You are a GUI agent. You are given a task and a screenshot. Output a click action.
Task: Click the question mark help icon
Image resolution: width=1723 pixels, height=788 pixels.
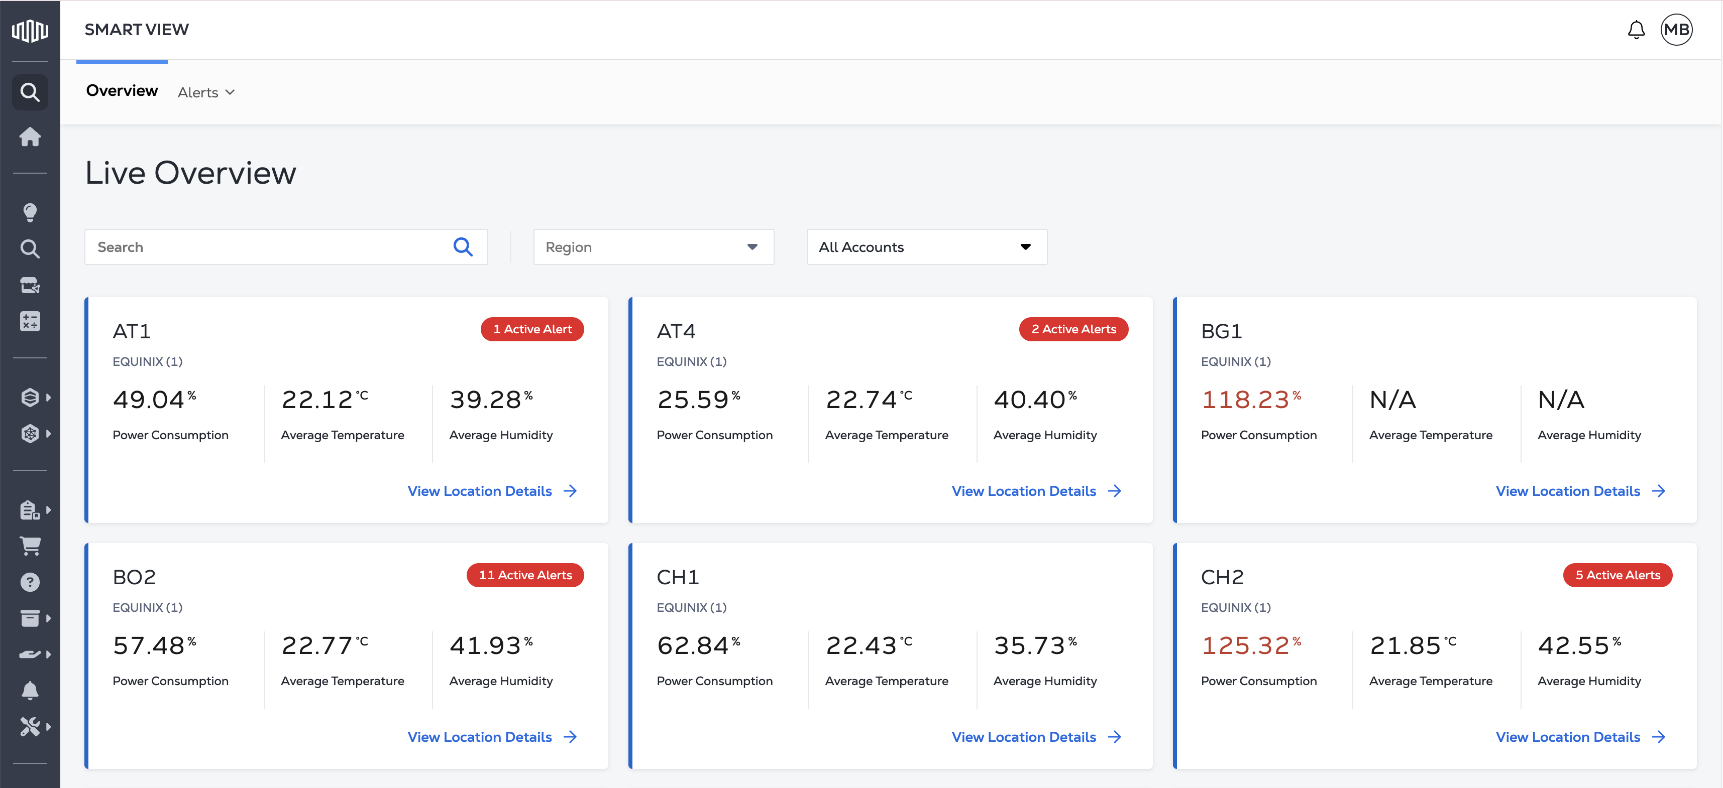coord(30,582)
